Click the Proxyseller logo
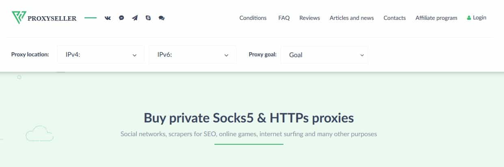The image size is (504, 167). (44, 18)
